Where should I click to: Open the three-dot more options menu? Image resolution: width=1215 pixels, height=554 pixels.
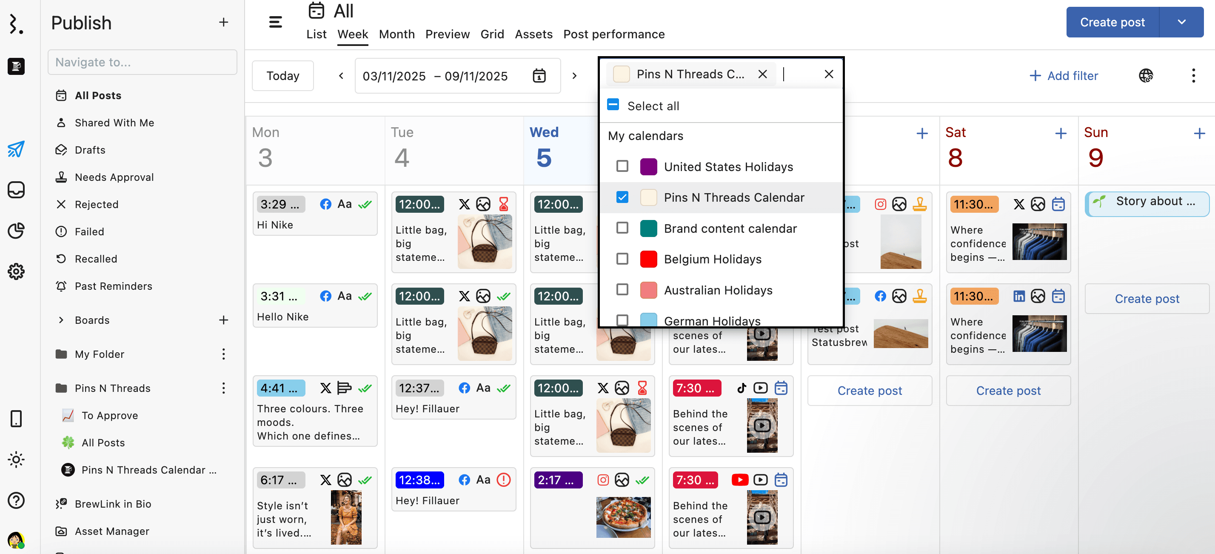1193,75
